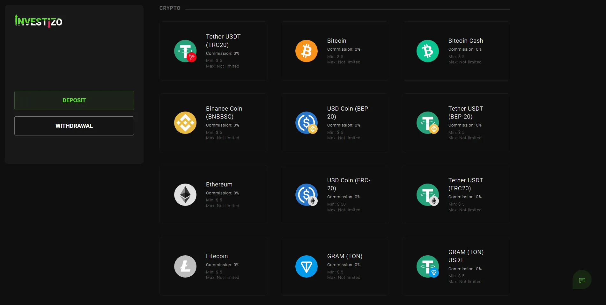Click the GRAM TON USDT icon
This screenshot has width=606, height=305.
click(x=428, y=266)
